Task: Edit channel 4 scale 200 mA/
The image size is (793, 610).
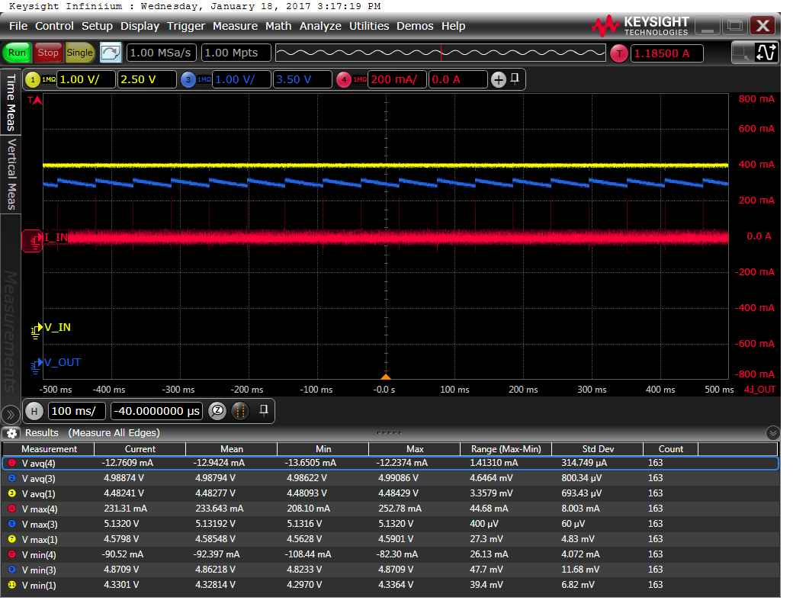Action: coord(396,79)
